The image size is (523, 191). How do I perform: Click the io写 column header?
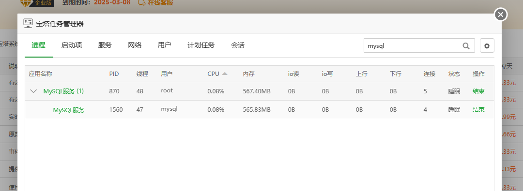coord(327,74)
